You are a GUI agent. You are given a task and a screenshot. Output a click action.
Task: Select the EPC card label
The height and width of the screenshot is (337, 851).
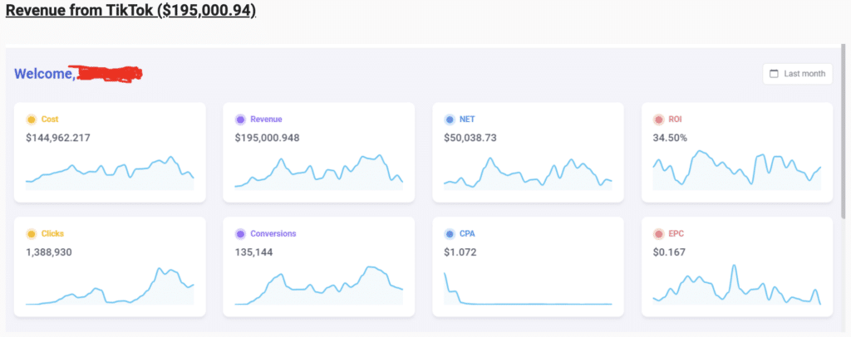click(676, 234)
